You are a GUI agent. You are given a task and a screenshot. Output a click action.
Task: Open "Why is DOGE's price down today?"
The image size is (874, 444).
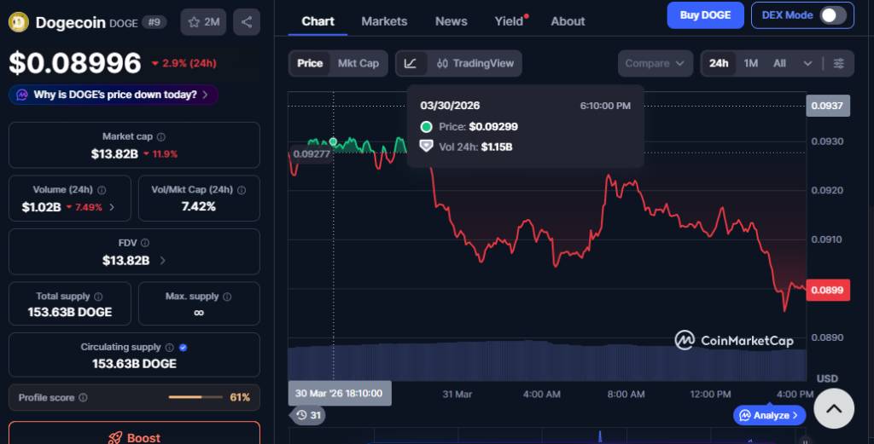114,95
